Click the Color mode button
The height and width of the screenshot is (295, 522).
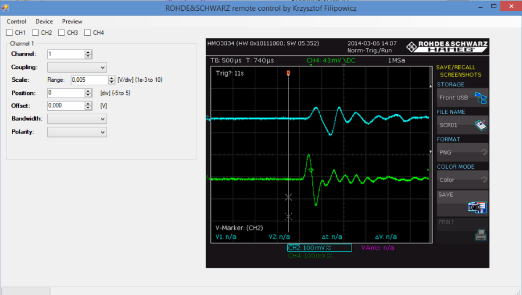462,180
